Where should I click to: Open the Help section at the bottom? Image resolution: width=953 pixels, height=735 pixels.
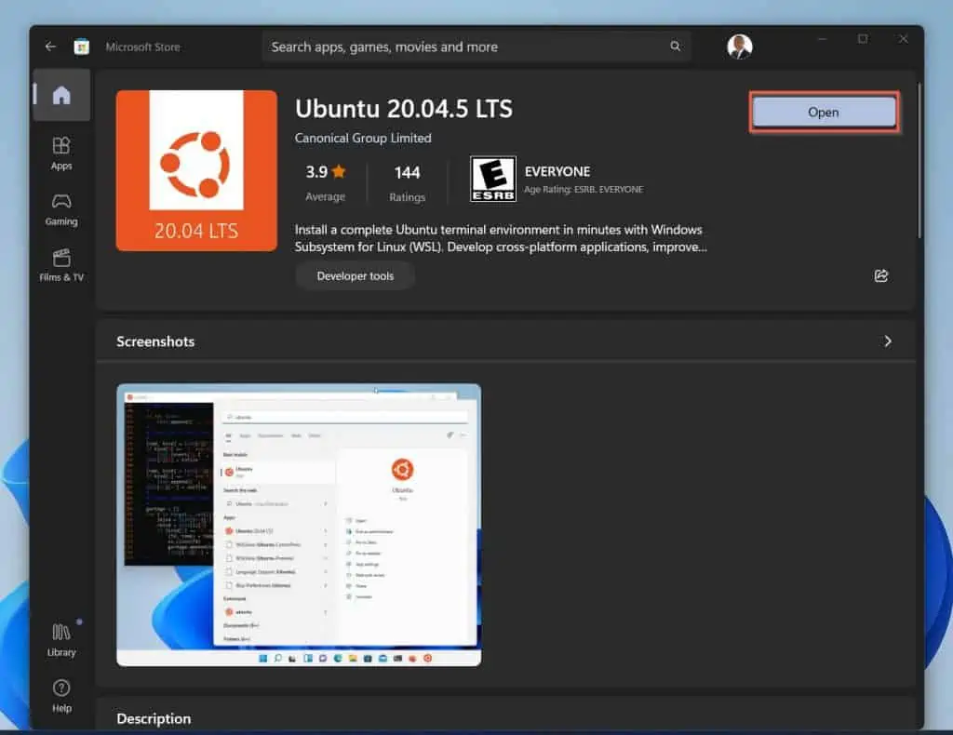[x=61, y=696]
